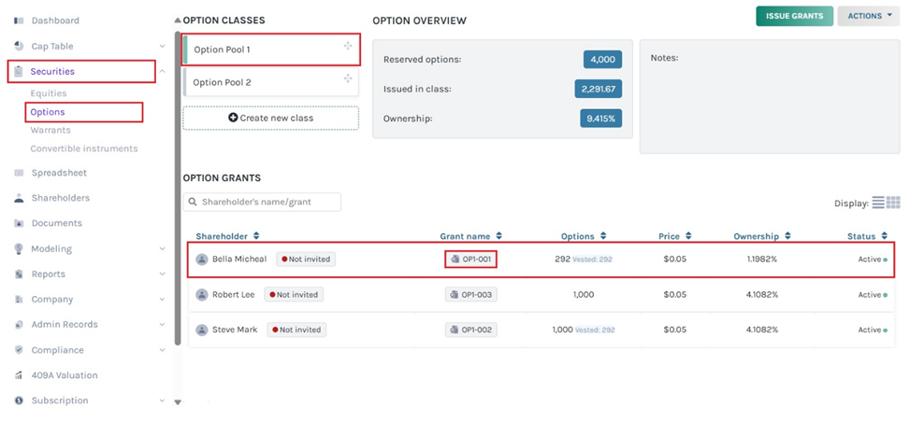The width and height of the screenshot is (910, 421).
Task: Click the certificate icon in the OP1-002 tag
Action: click(x=455, y=330)
